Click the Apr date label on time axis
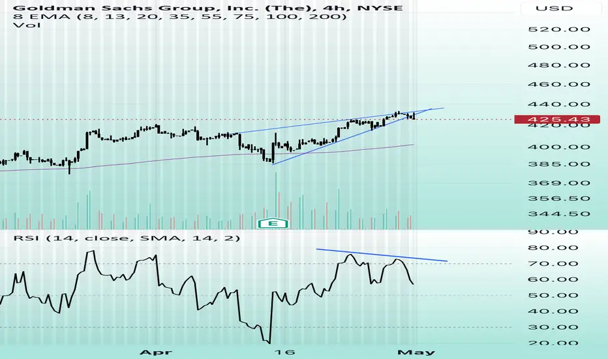The width and height of the screenshot is (608, 359). tap(156, 352)
